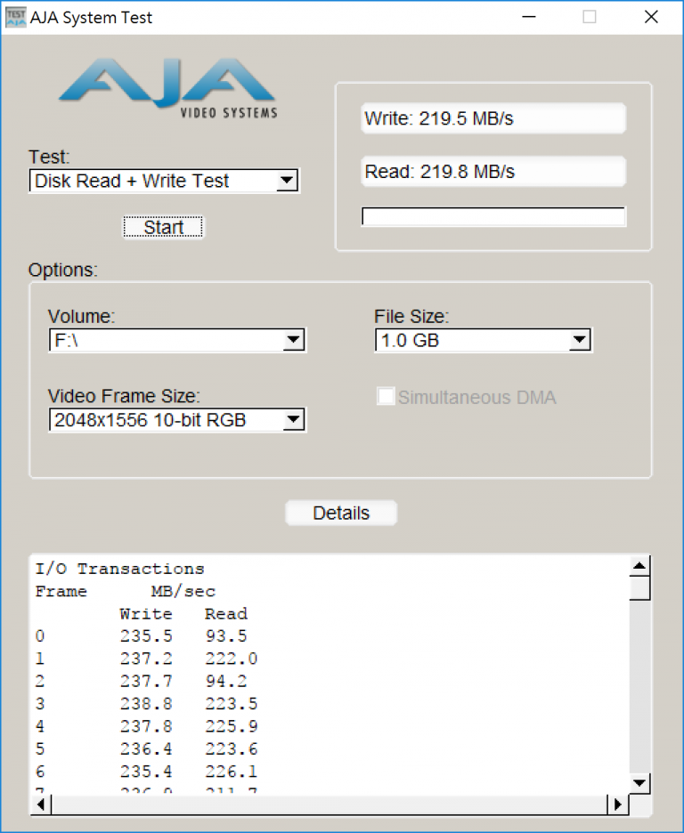Click the scroll right arrow in transactions list
The height and width of the screenshot is (833, 684).
[x=617, y=805]
